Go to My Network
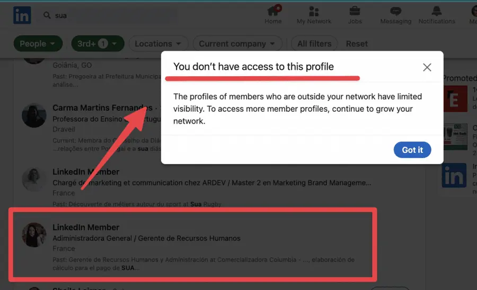Screen dimensions: 477x290 coord(314,15)
